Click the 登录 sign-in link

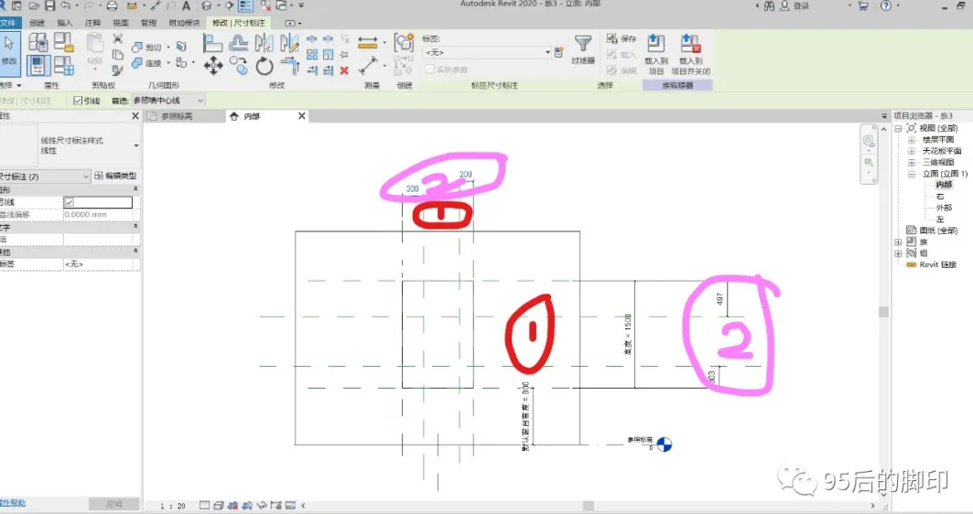click(801, 5)
